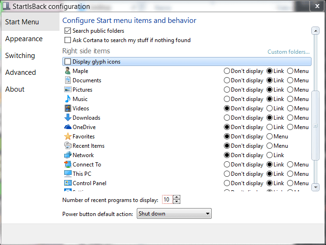Check Display glyph icons
This screenshot has width=326, height=245.
(67, 62)
